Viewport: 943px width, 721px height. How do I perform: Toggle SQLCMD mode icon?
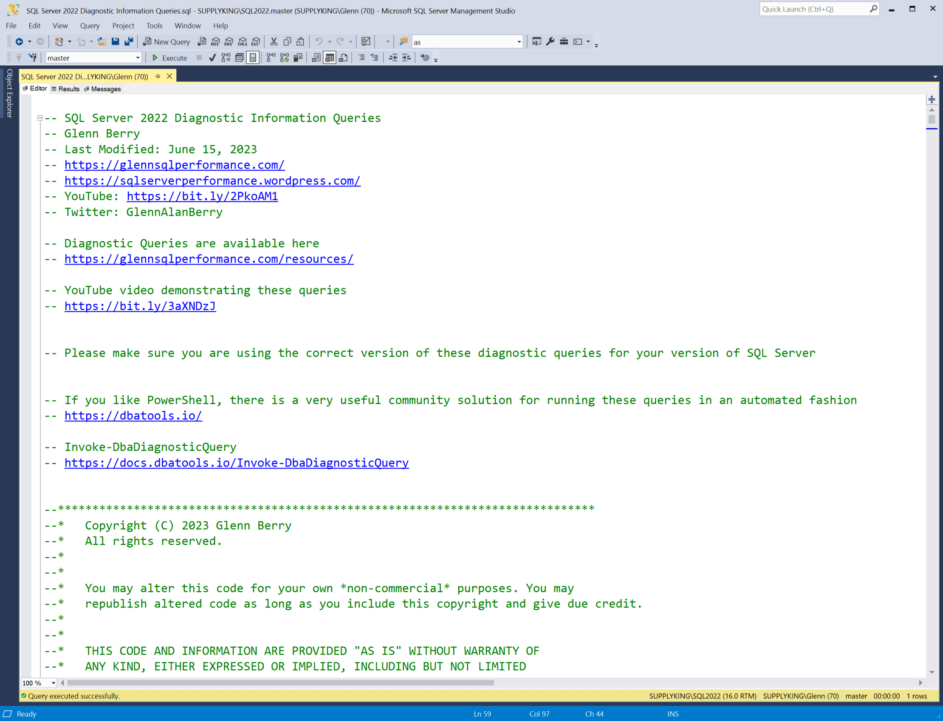425,57
